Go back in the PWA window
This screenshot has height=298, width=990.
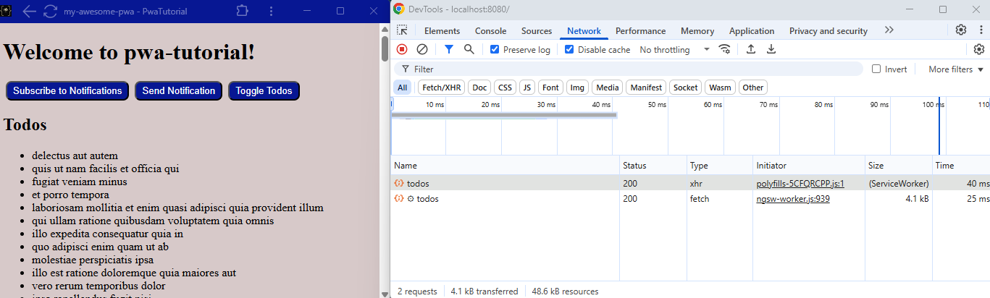(29, 12)
